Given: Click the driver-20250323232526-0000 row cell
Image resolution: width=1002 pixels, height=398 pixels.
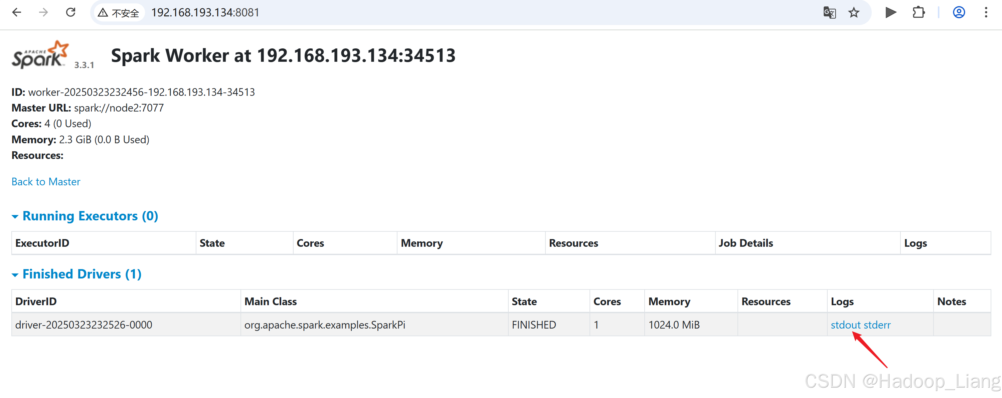Looking at the screenshot, I should coord(83,325).
